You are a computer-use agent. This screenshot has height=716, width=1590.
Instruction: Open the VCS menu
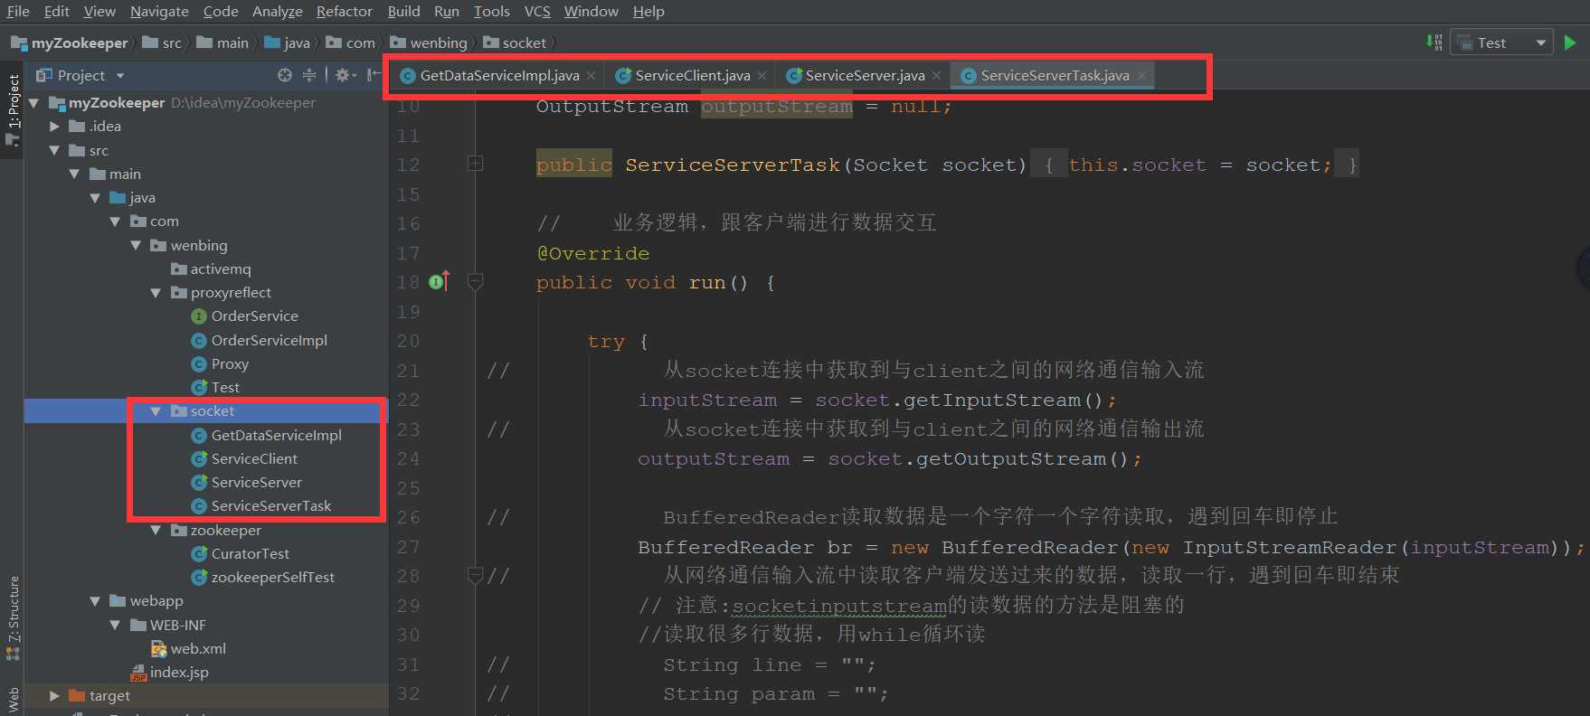pyautogui.click(x=537, y=11)
